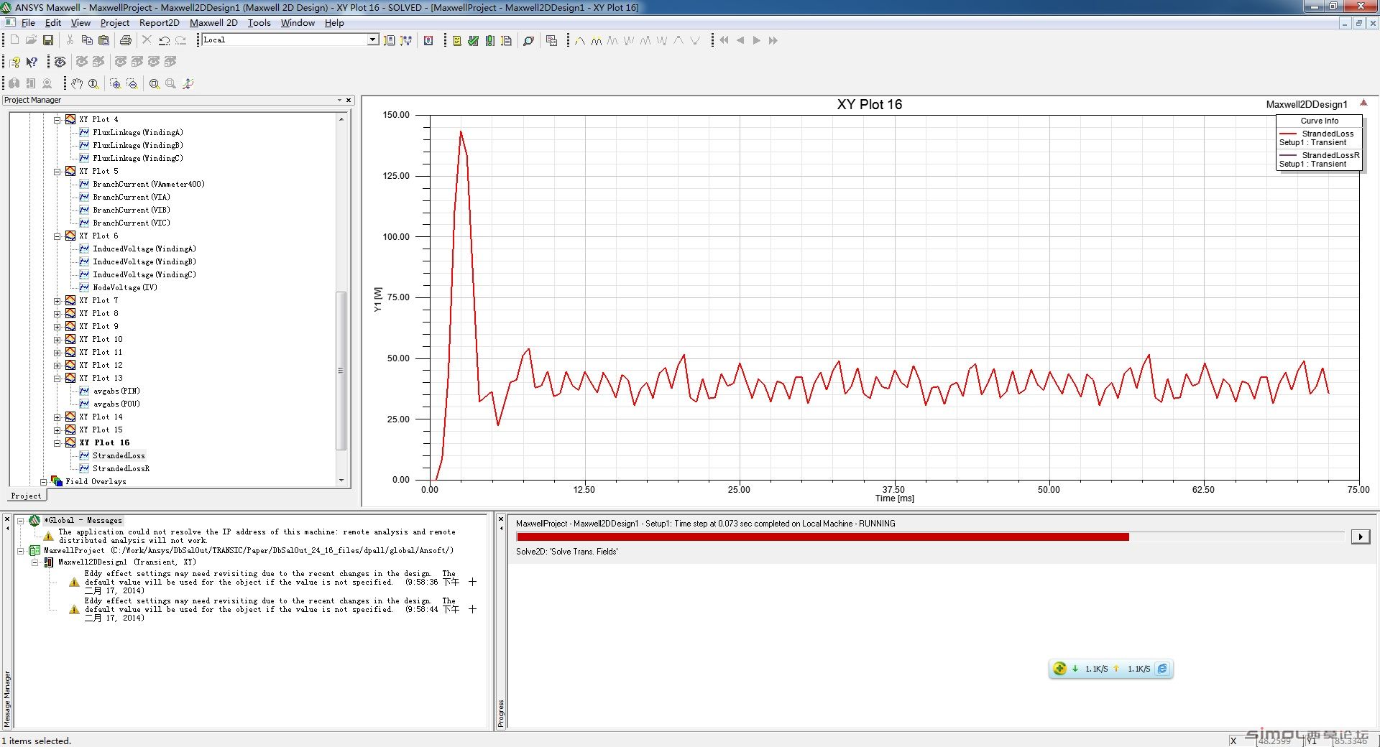Click StrandedLoss red curve legend entry
Screen dimensions: 1380x747
click(x=1319, y=138)
